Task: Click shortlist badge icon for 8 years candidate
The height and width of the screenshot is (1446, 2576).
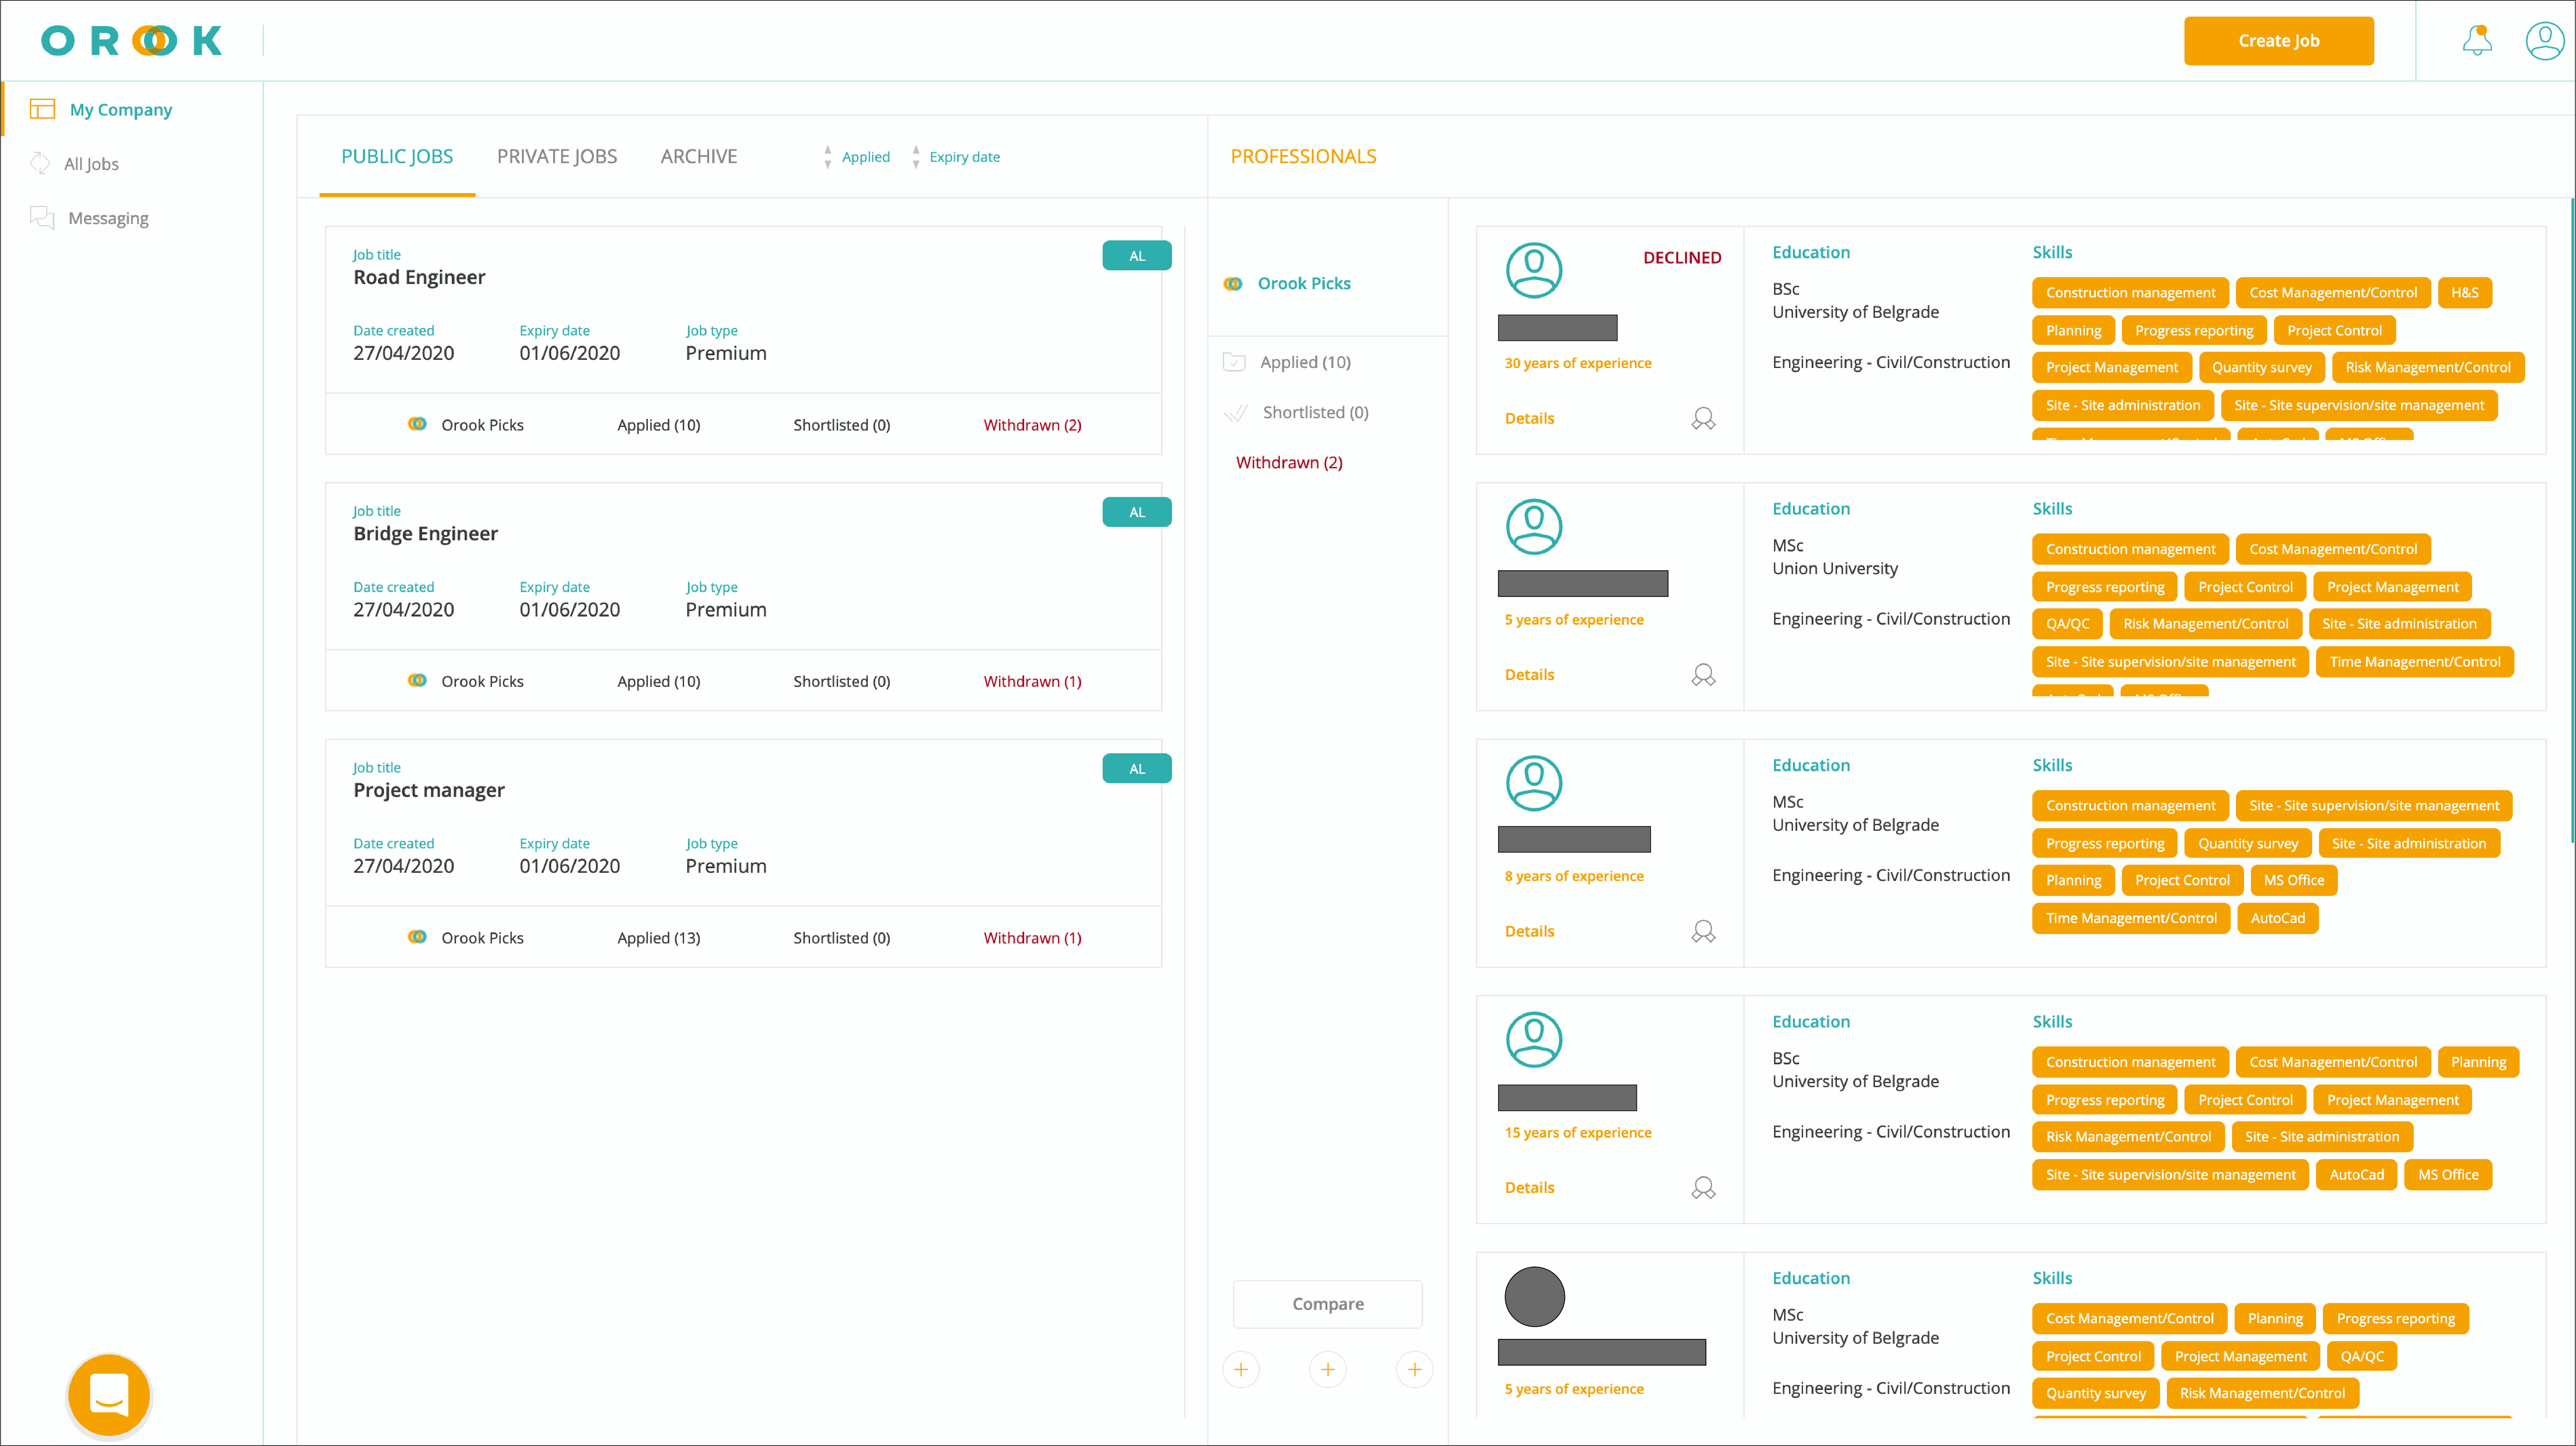Action: (x=1703, y=932)
